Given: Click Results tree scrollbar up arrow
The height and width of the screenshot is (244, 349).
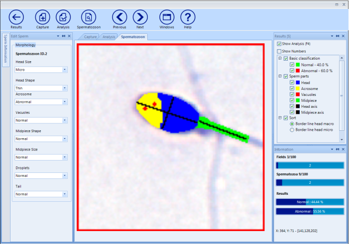Looking at the screenshot, I should [x=342, y=58].
